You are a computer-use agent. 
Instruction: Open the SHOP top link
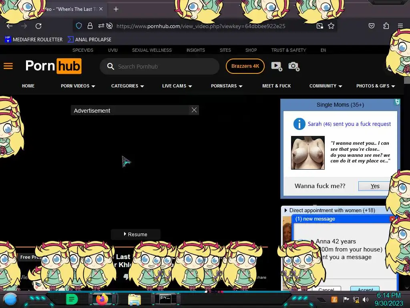(x=251, y=50)
